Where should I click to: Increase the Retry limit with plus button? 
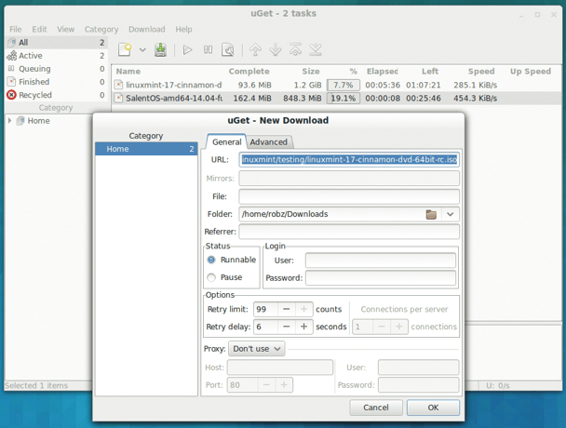305,309
